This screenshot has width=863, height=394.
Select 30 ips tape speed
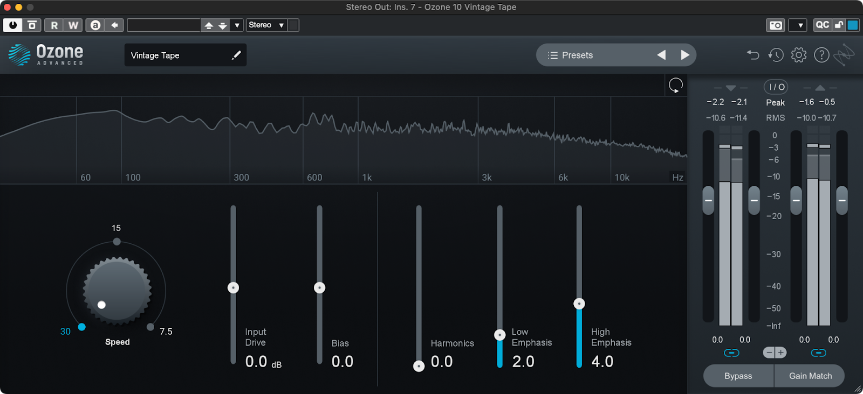[x=81, y=327]
